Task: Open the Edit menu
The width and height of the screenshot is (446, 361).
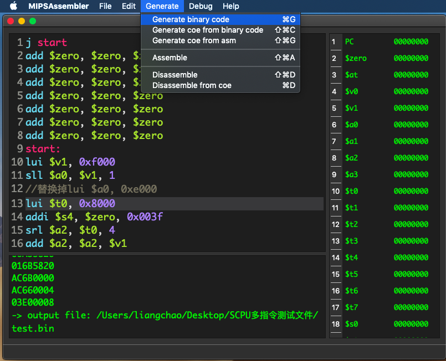Action: click(129, 6)
